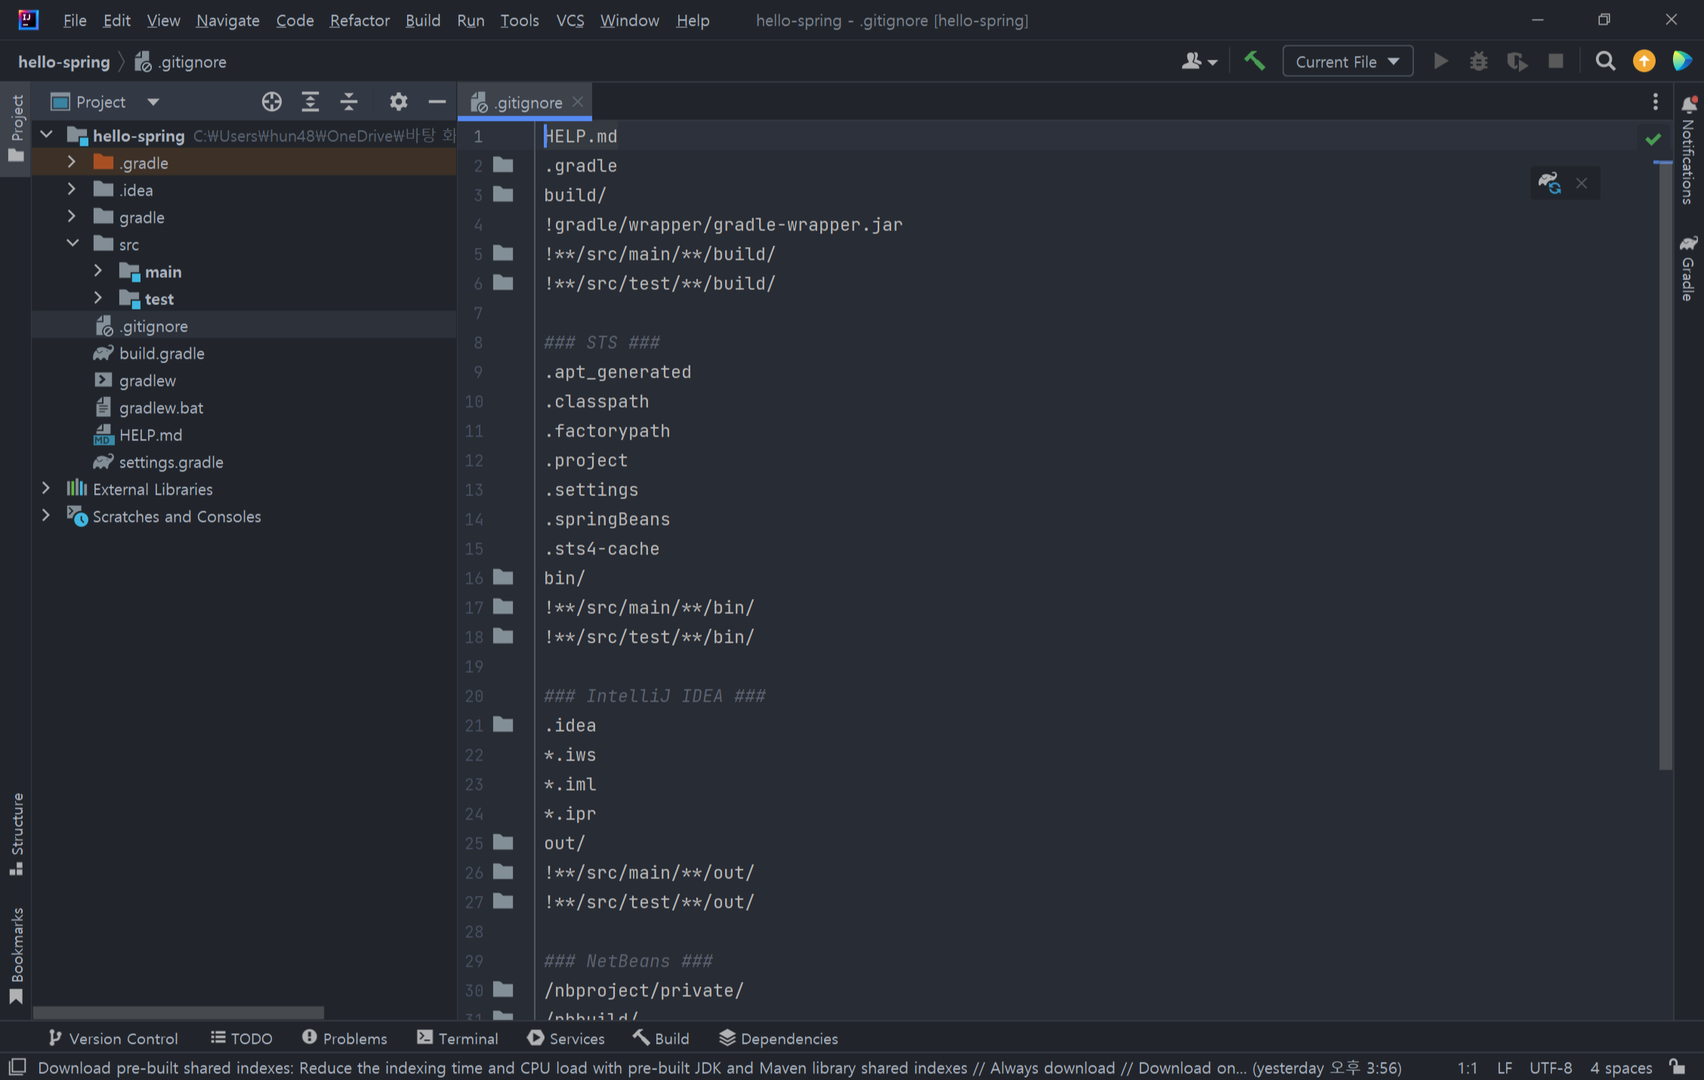Click the Project panel horizontal scrollbar
1704x1080 pixels.
[x=178, y=1012]
